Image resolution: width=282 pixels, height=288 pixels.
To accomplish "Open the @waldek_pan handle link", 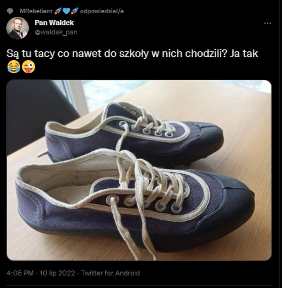I will 56,32.
